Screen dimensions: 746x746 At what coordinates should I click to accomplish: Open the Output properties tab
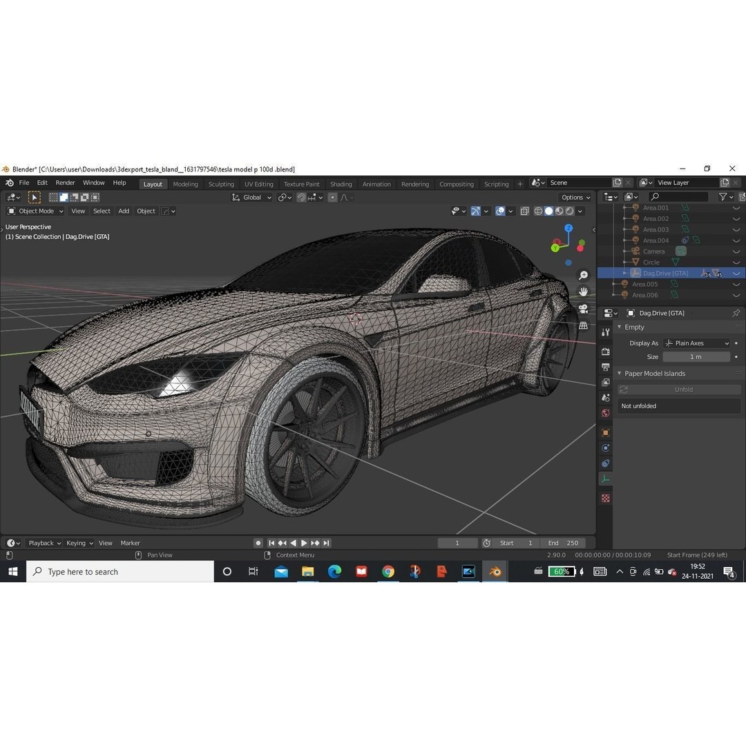point(605,367)
